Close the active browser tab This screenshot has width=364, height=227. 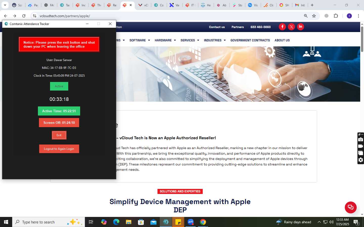point(131,5)
